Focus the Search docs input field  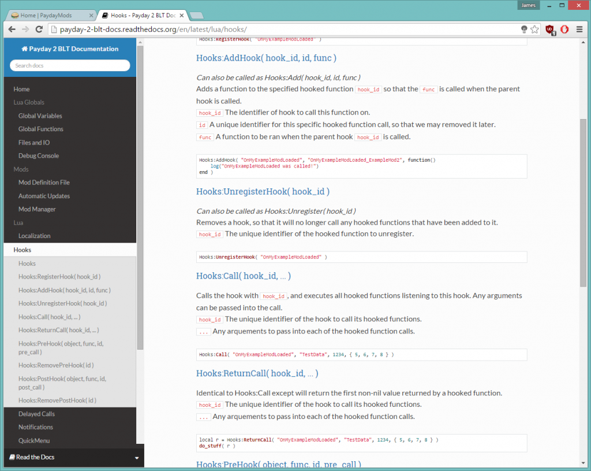coord(70,65)
